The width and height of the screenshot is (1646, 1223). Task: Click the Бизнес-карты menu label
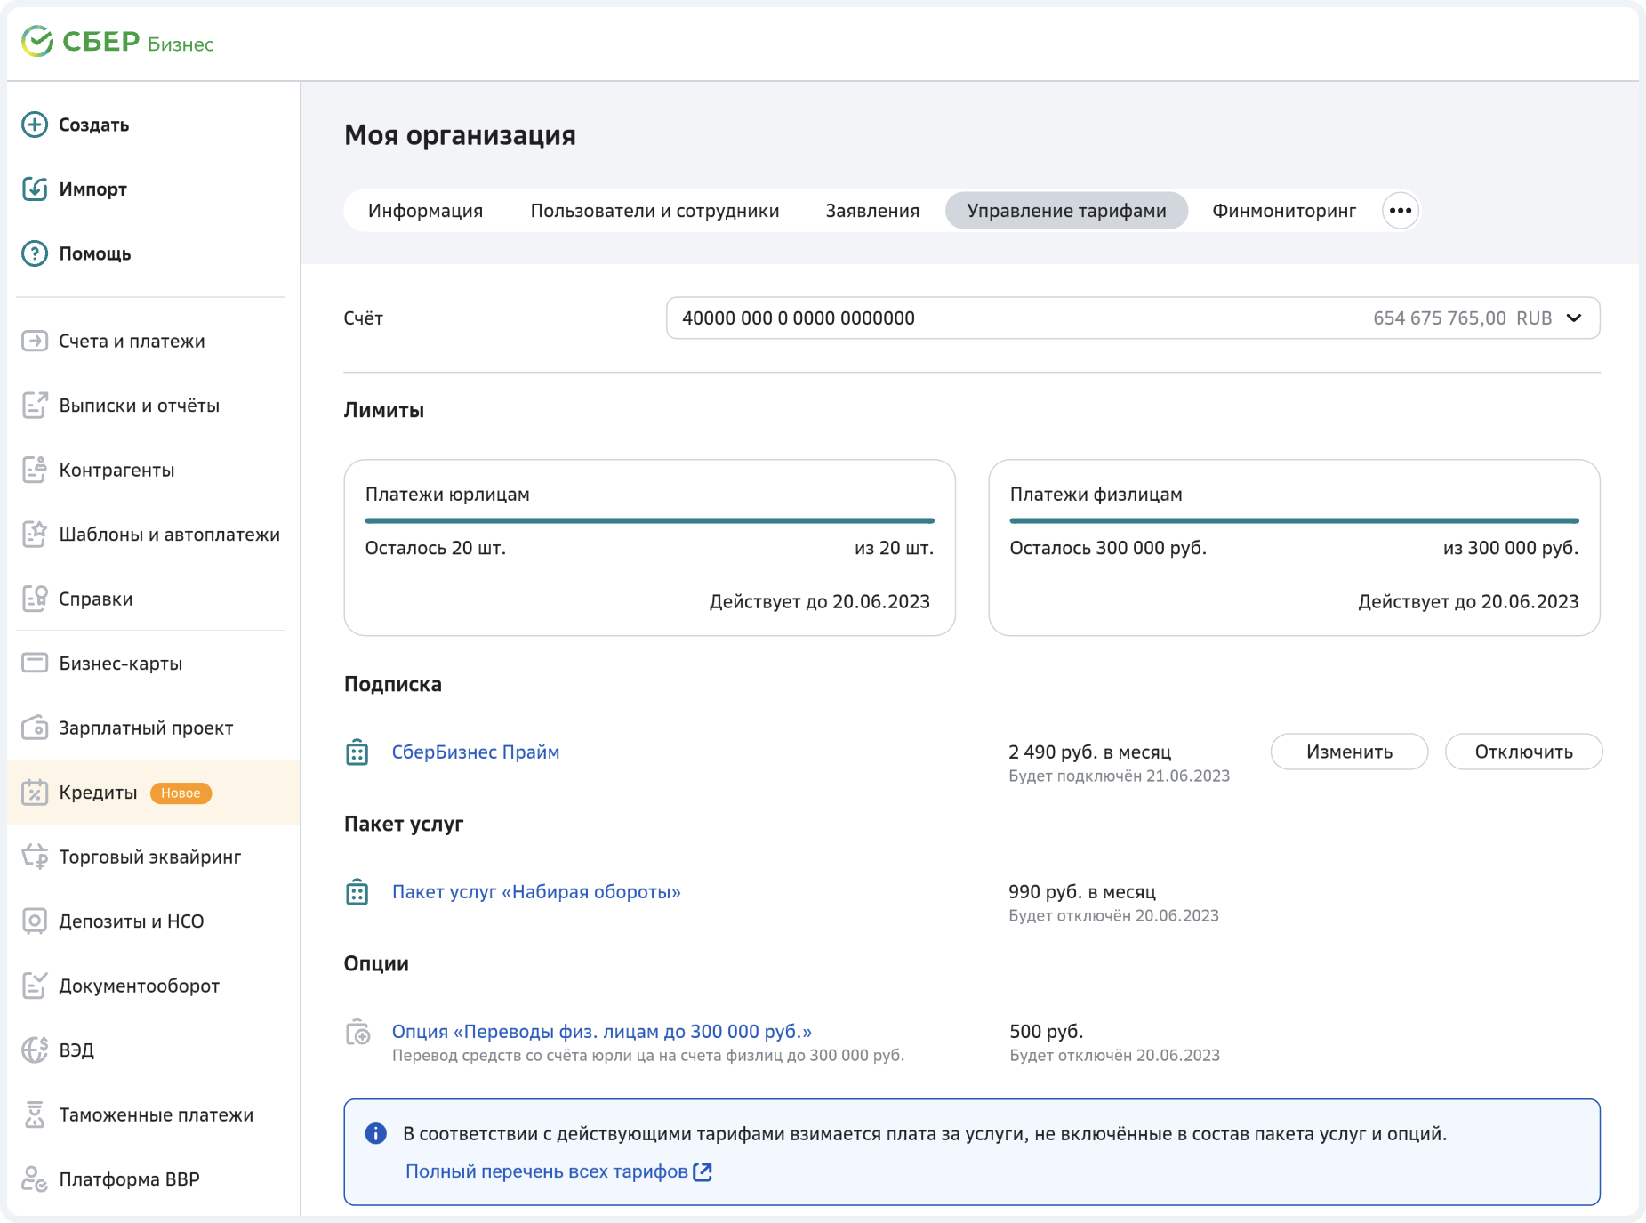[x=121, y=664]
